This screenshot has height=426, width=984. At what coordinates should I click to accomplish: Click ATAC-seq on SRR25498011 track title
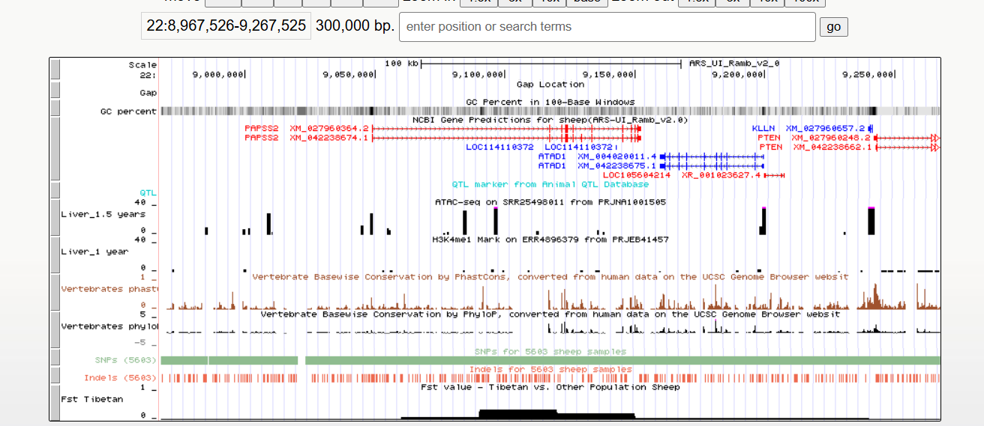coord(550,202)
